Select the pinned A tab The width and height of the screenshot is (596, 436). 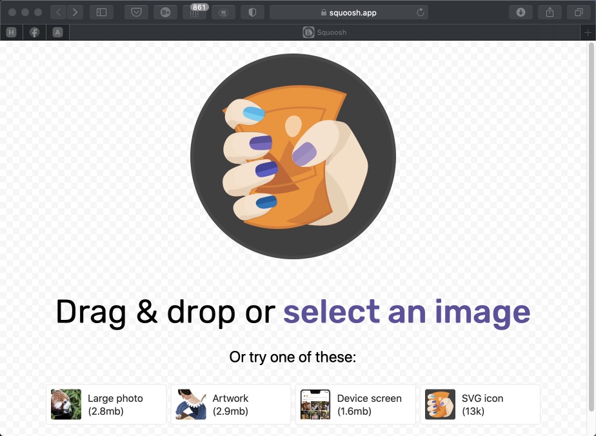point(57,32)
